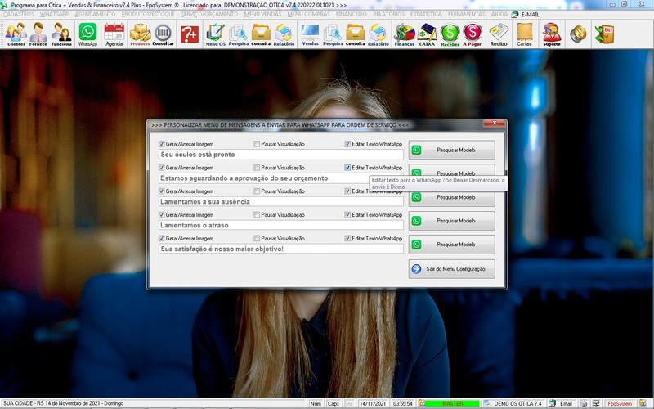Click the WhatsApp toolbar icon
Screen dimensions: 654x409
(x=87, y=34)
